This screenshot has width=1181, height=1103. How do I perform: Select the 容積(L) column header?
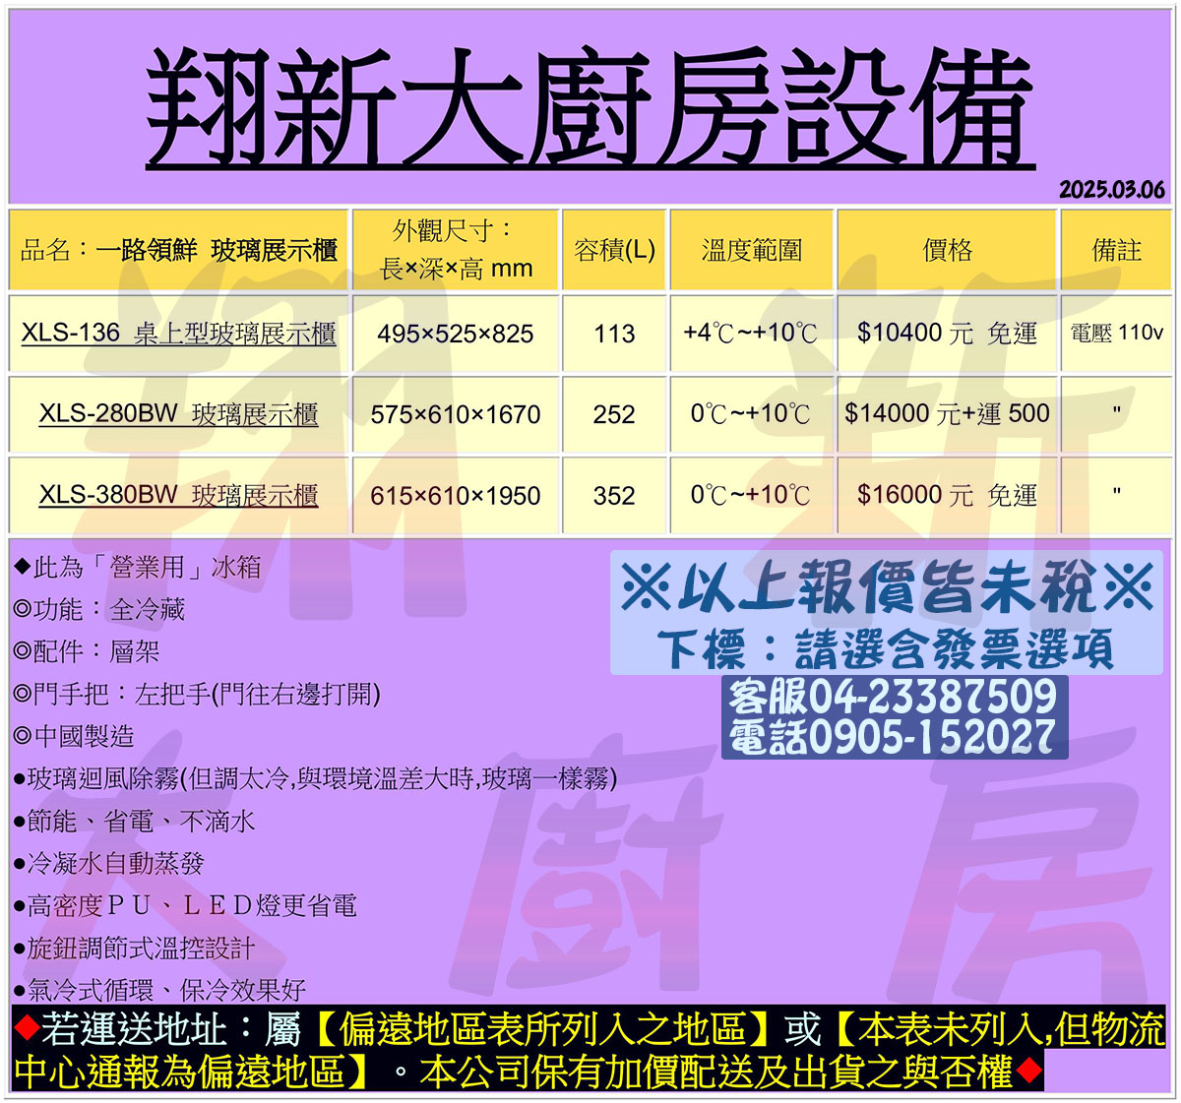pyautogui.click(x=614, y=251)
